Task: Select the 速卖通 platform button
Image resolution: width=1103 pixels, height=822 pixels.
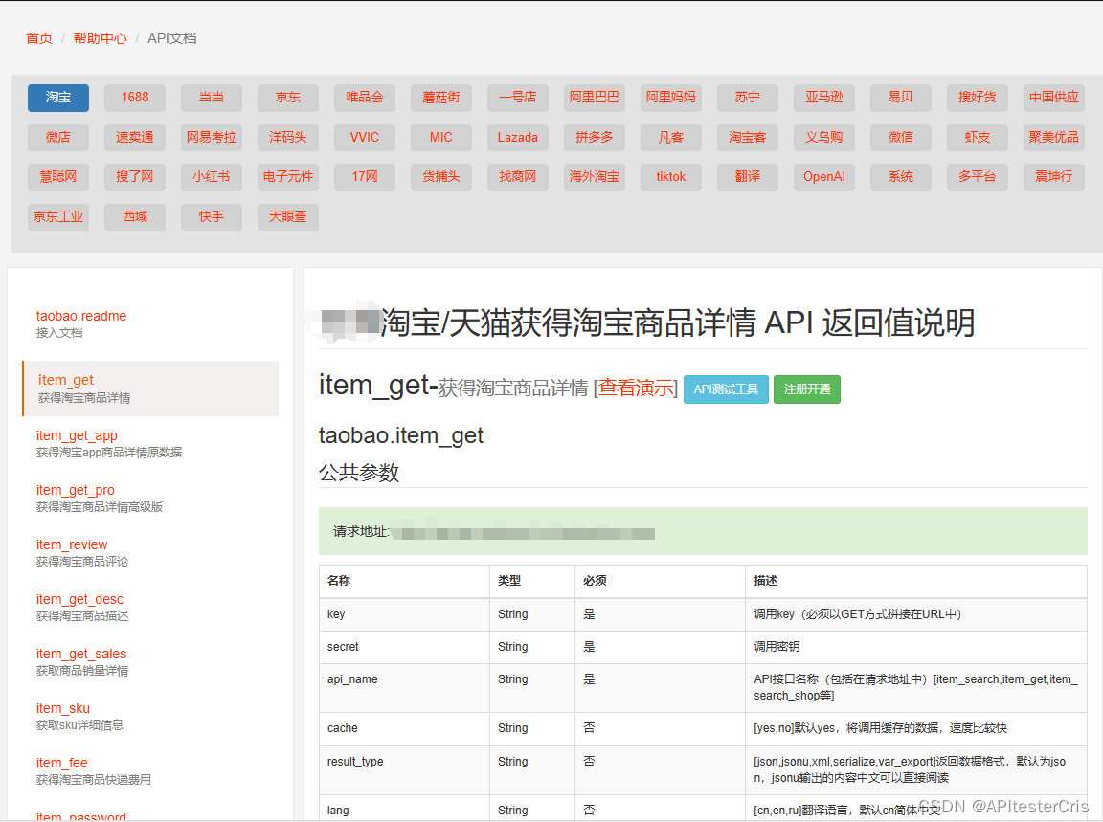Action: (135, 138)
